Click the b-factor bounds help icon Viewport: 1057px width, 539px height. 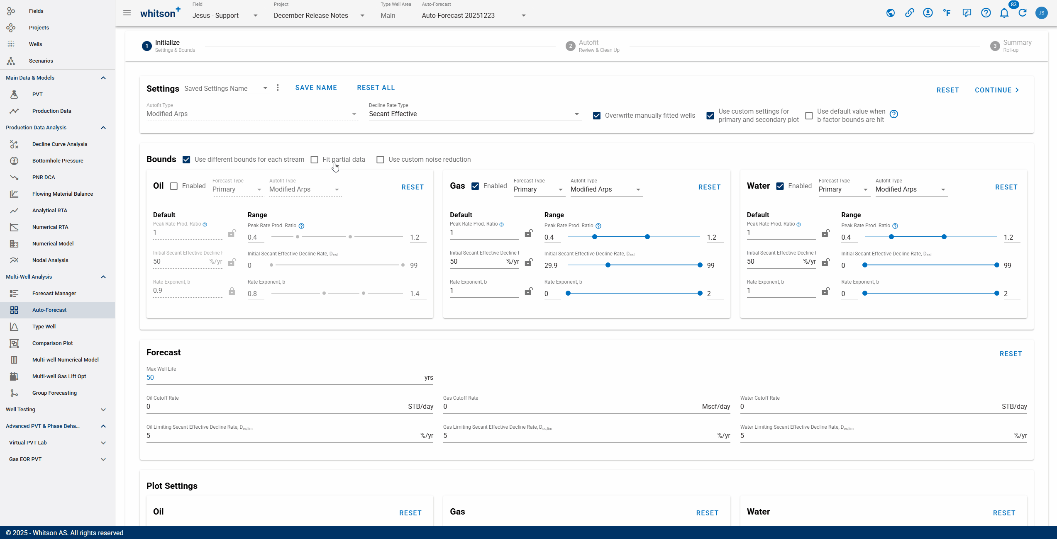coord(894,114)
